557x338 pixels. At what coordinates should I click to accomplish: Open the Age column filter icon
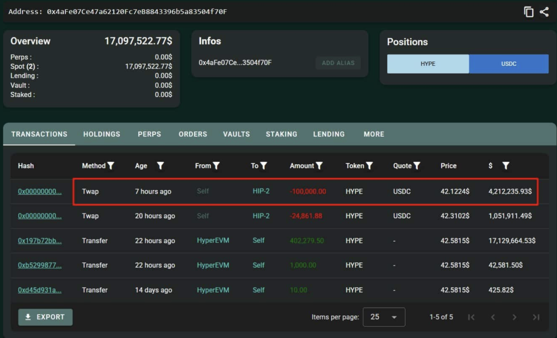(160, 165)
